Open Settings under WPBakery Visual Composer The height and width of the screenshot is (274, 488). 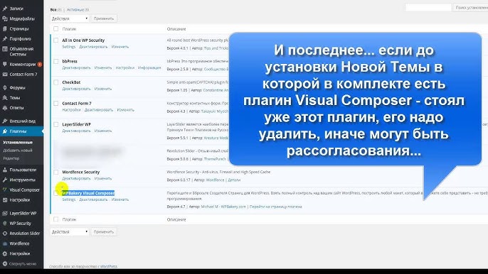tap(69, 199)
